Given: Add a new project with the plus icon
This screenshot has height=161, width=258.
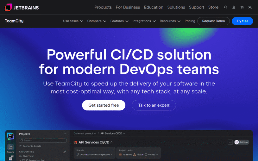Looking at the screenshot, I should [x=65, y=134].
